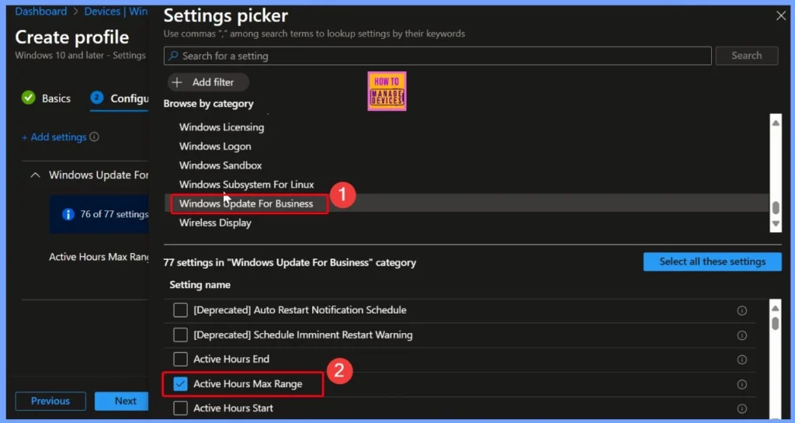
Task: Collapse the Windows Update For Business group
Action: [x=35, y=175]
